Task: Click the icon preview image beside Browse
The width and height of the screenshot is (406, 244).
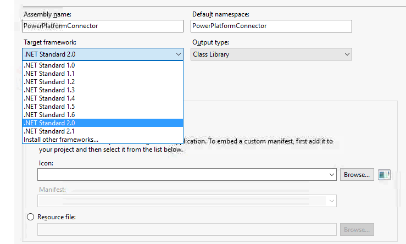Action: coord(384,174)
